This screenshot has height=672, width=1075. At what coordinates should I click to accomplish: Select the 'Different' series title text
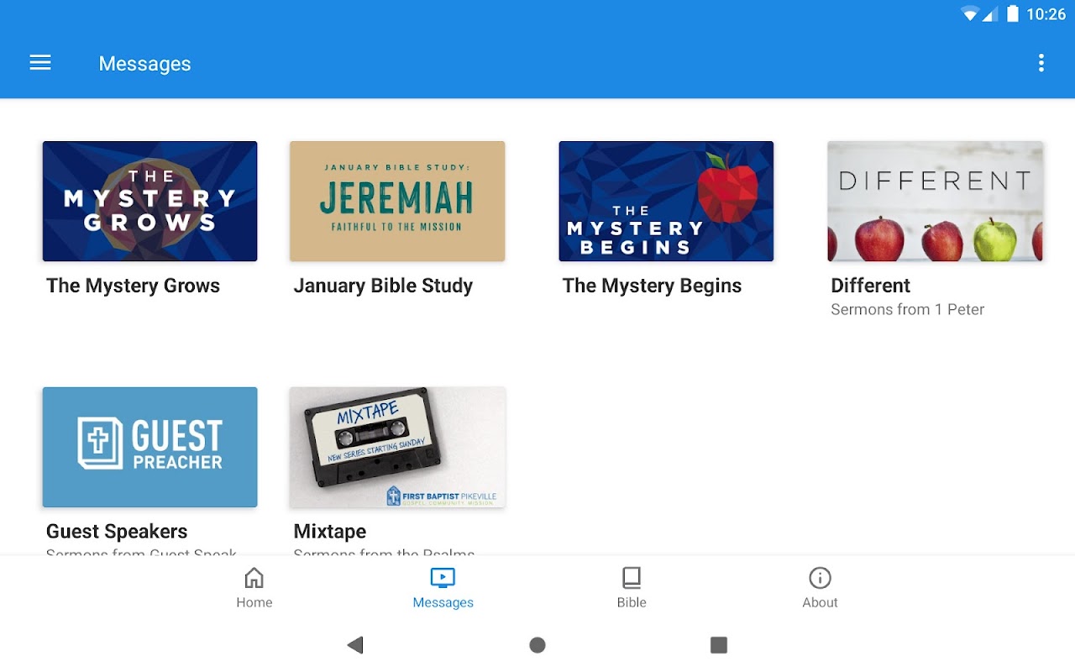(x=870, y=286)
